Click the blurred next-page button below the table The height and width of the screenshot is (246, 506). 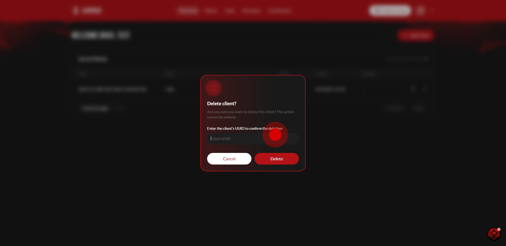pos(419,108)
